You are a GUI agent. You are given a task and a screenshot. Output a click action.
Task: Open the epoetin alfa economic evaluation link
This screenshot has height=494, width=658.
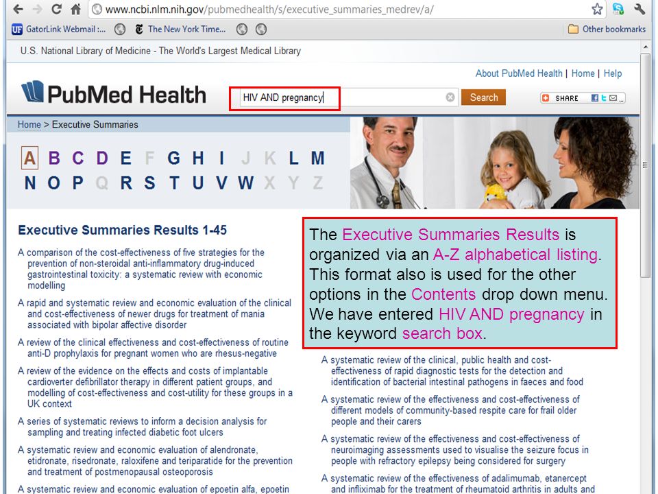click(154, 489)
